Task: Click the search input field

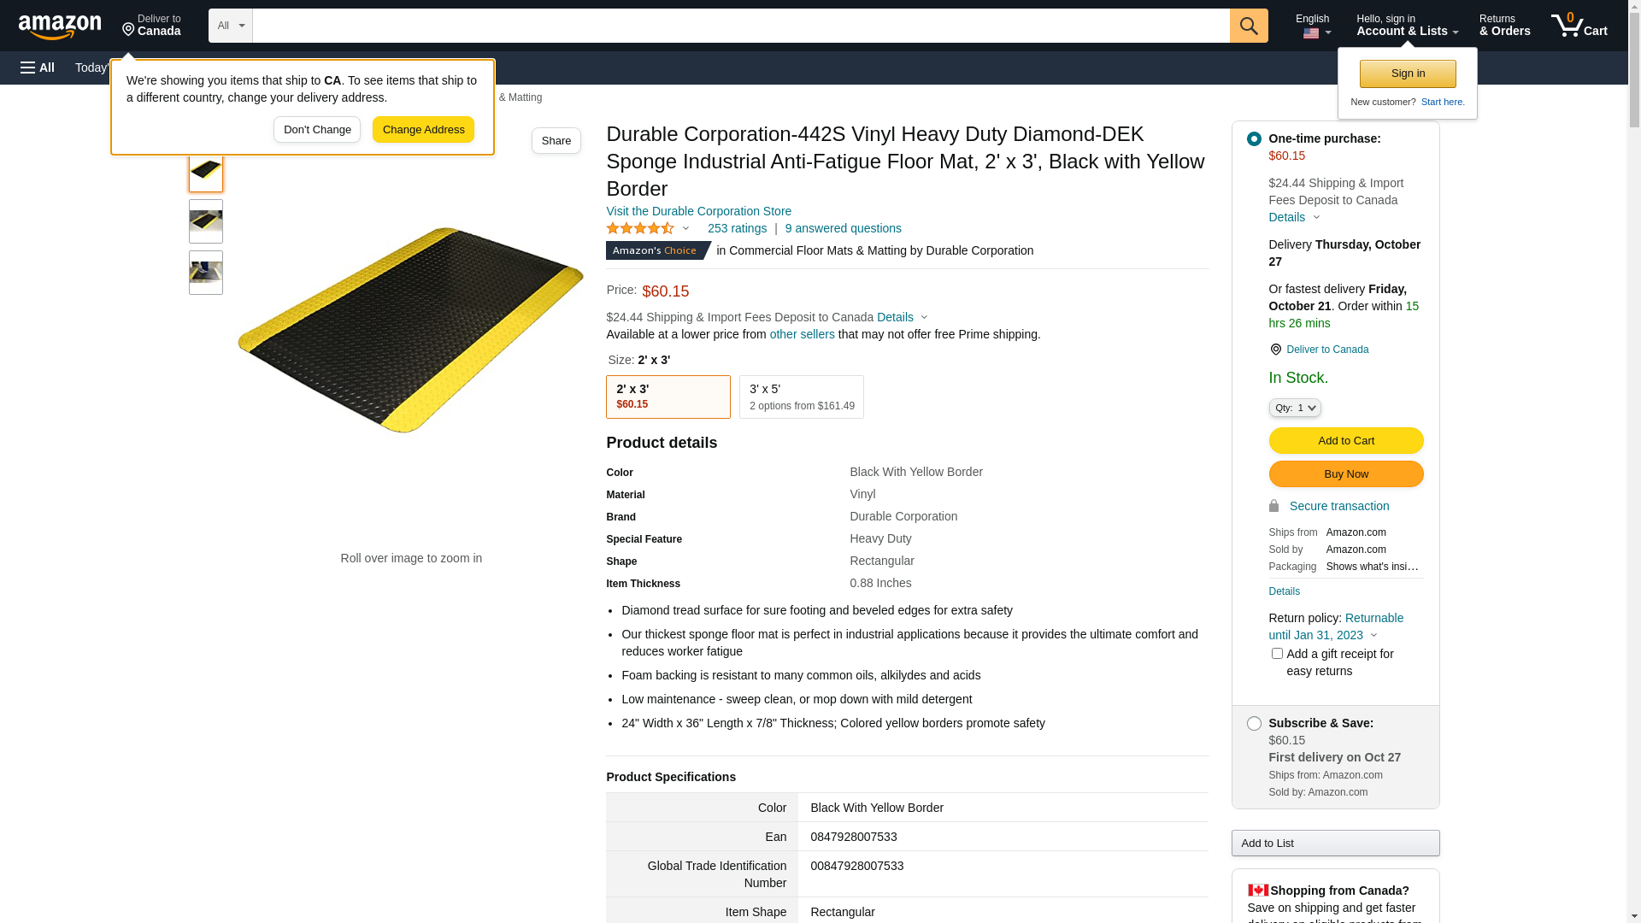Action: pos(741,26)
